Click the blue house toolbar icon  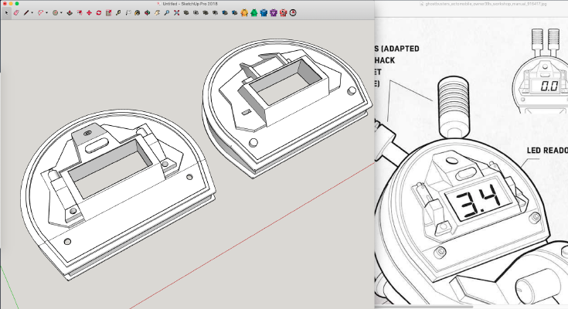[264, 12]
